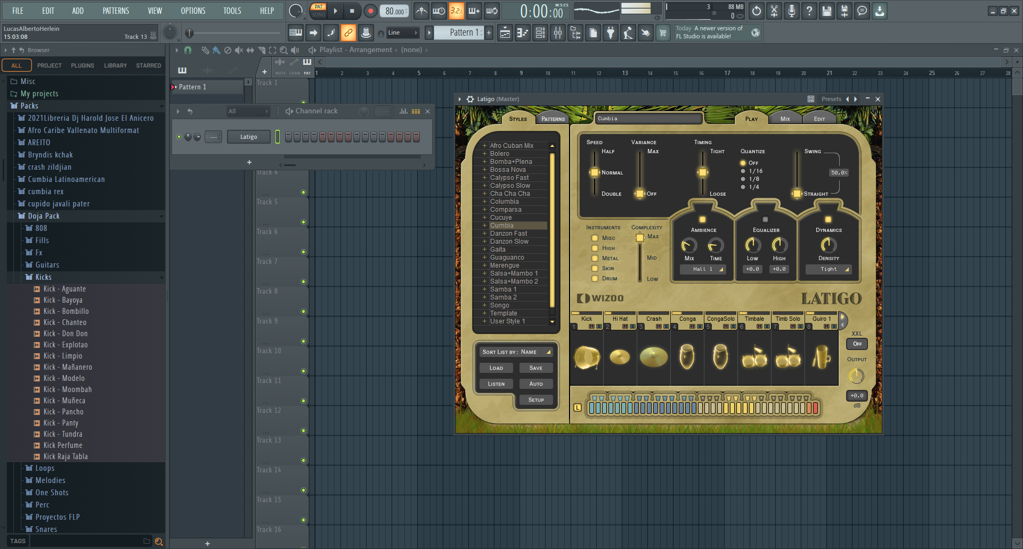Click the metronome icon in top toolbar
The width and height of the screenshot is (1023, 549).
click(421, 11)
